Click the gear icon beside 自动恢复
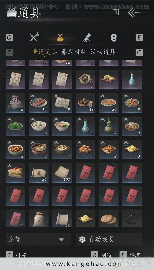 pyautogui.click(x=82, y=239)
